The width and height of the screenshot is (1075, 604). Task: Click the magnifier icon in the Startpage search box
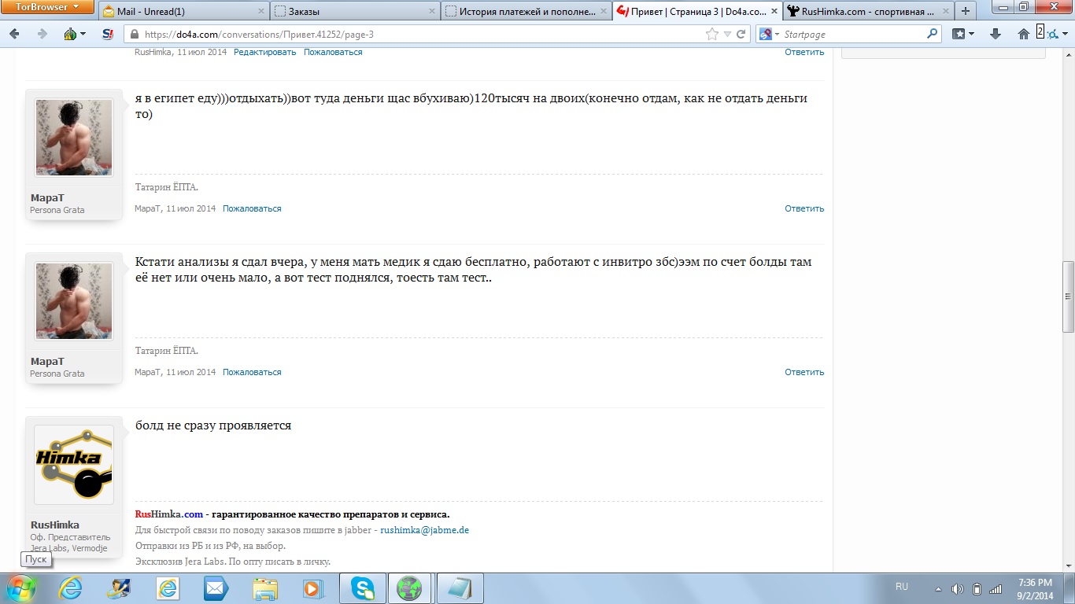(933, 34)
